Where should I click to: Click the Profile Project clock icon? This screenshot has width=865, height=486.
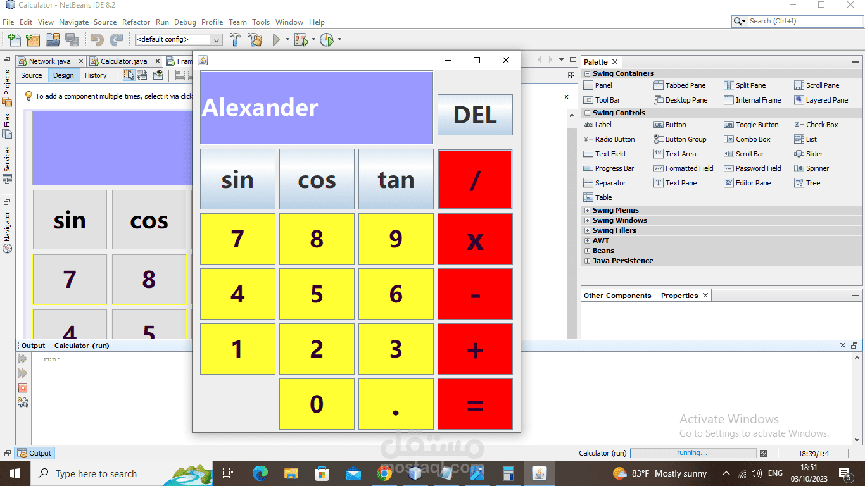pos(326,40)
